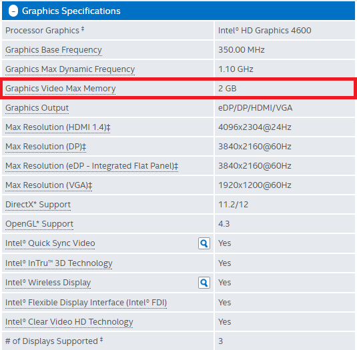The width and height of the screenshot is (357, 350).
Task: Open Max Resolution (HDMI 1.4) link
Action: pyautogui.click(x=58, y=127)
